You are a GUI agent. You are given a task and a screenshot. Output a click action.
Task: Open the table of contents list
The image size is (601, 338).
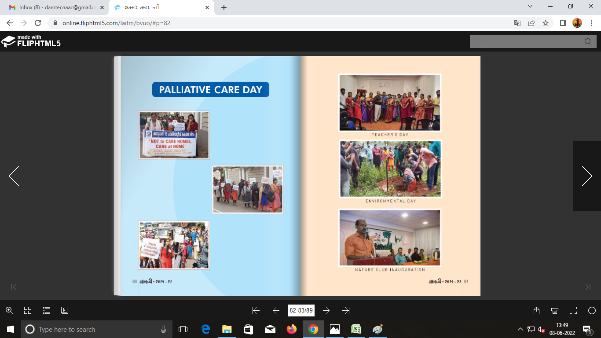pyautogui.click(x=46, y=310)
